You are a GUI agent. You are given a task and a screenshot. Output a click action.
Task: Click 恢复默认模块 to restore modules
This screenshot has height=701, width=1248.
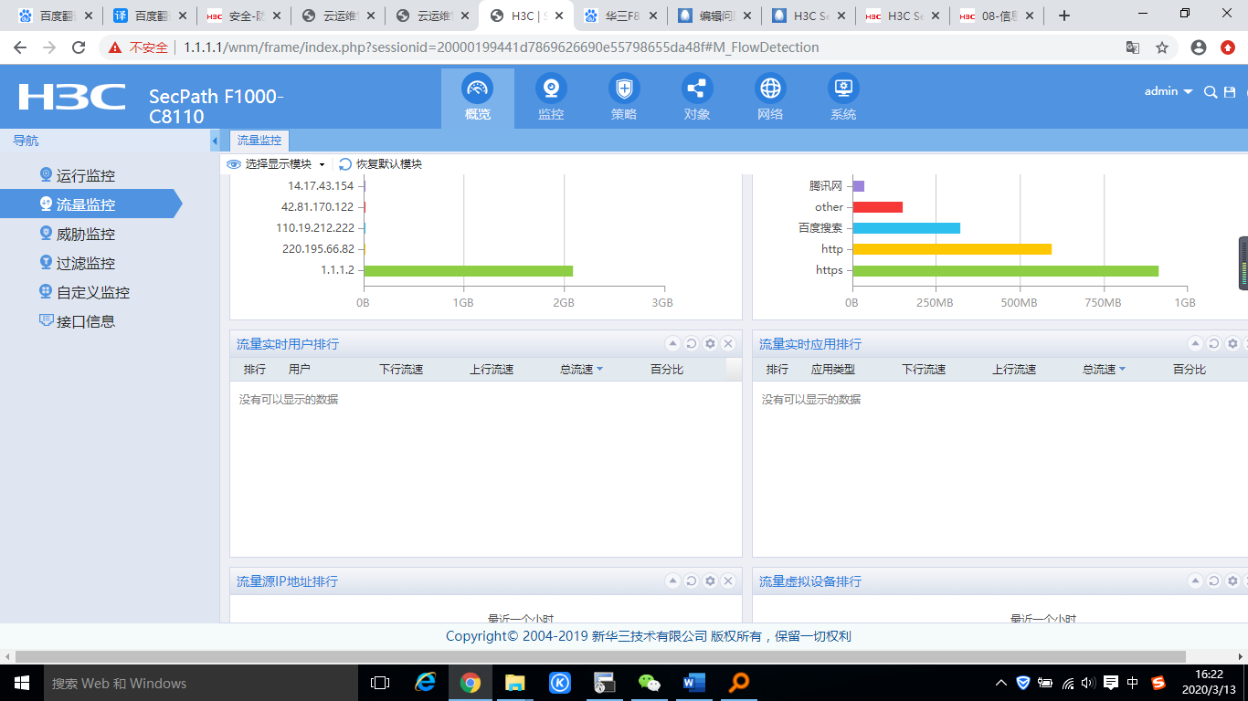coord(380,164)
